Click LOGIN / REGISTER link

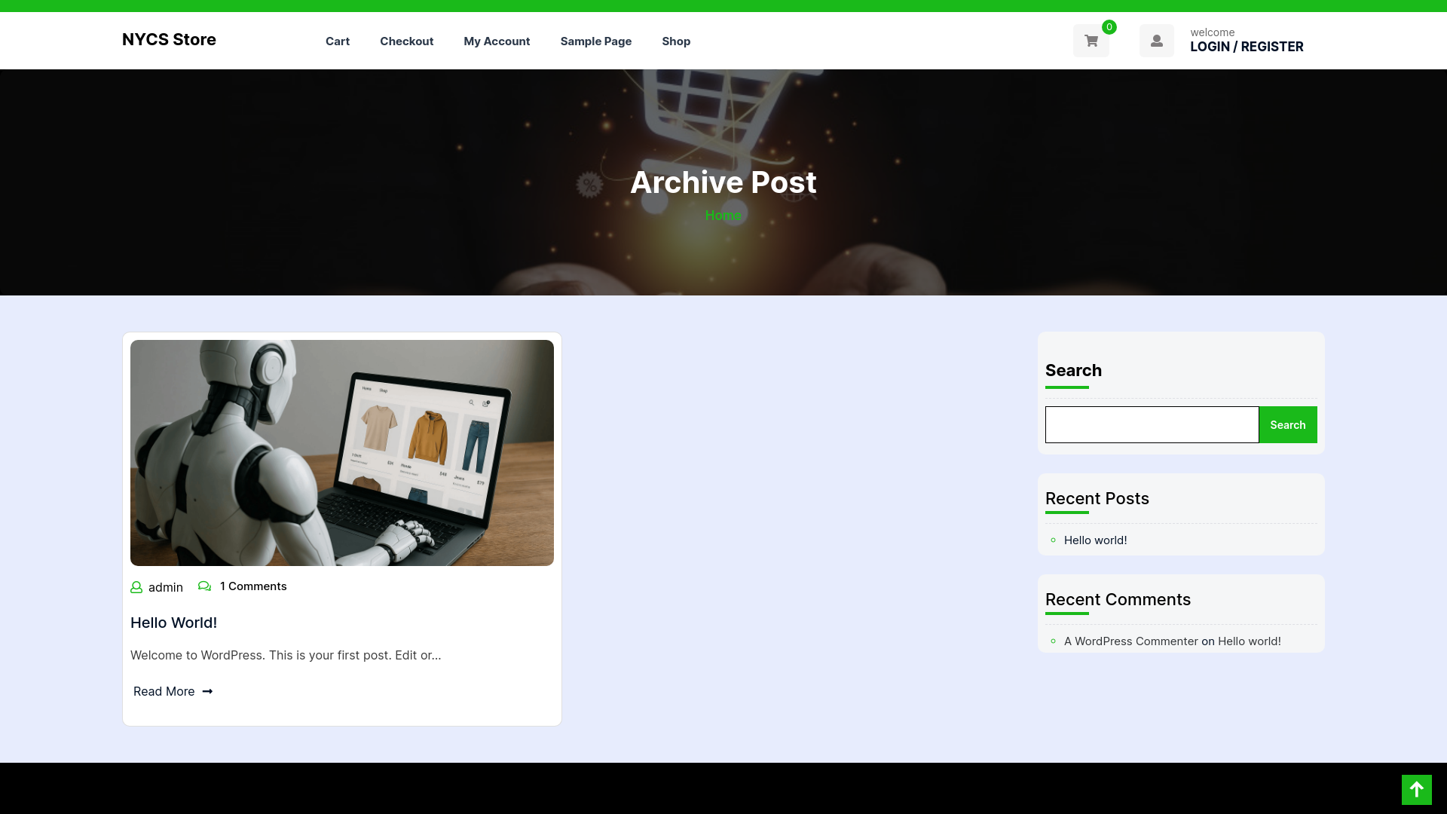(1246, 47)
